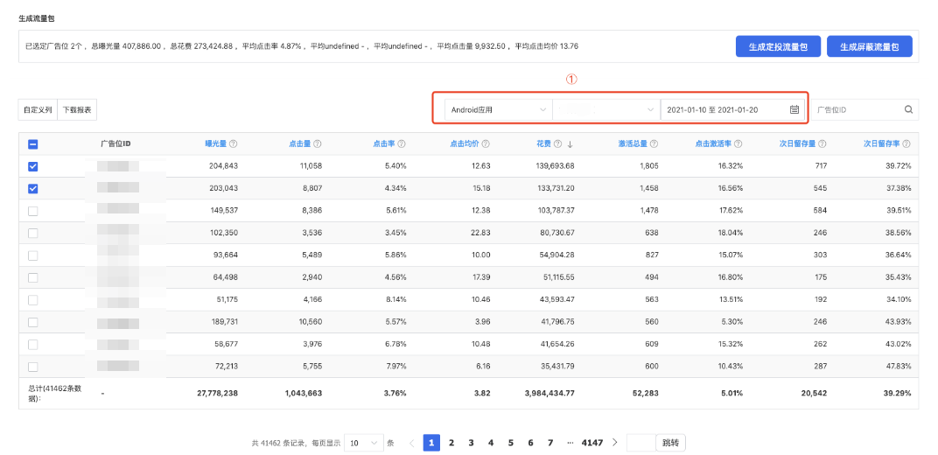Sort by 点击量 column header

coord(299,144)
